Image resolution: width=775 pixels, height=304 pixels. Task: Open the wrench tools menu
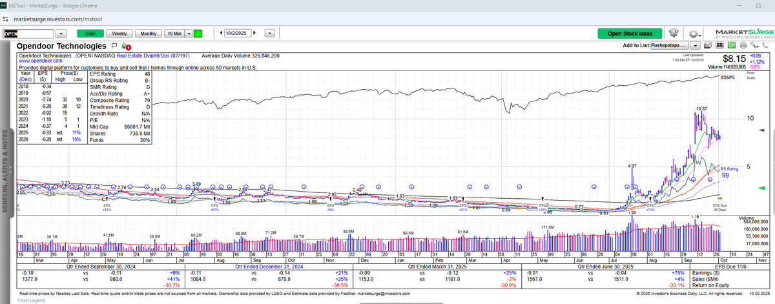754,46
